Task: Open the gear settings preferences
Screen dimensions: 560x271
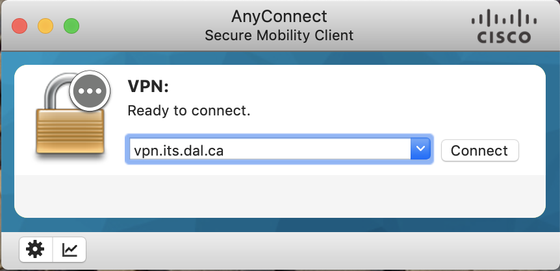Action: tap(35, 249)
